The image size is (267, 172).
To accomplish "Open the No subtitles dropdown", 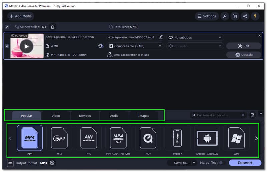I will tap(195, 37).
